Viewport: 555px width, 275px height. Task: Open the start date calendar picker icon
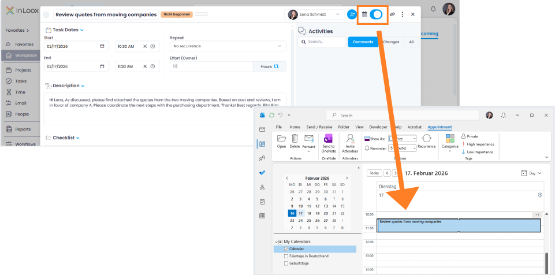pyautogui.click(x=102, y=46)
